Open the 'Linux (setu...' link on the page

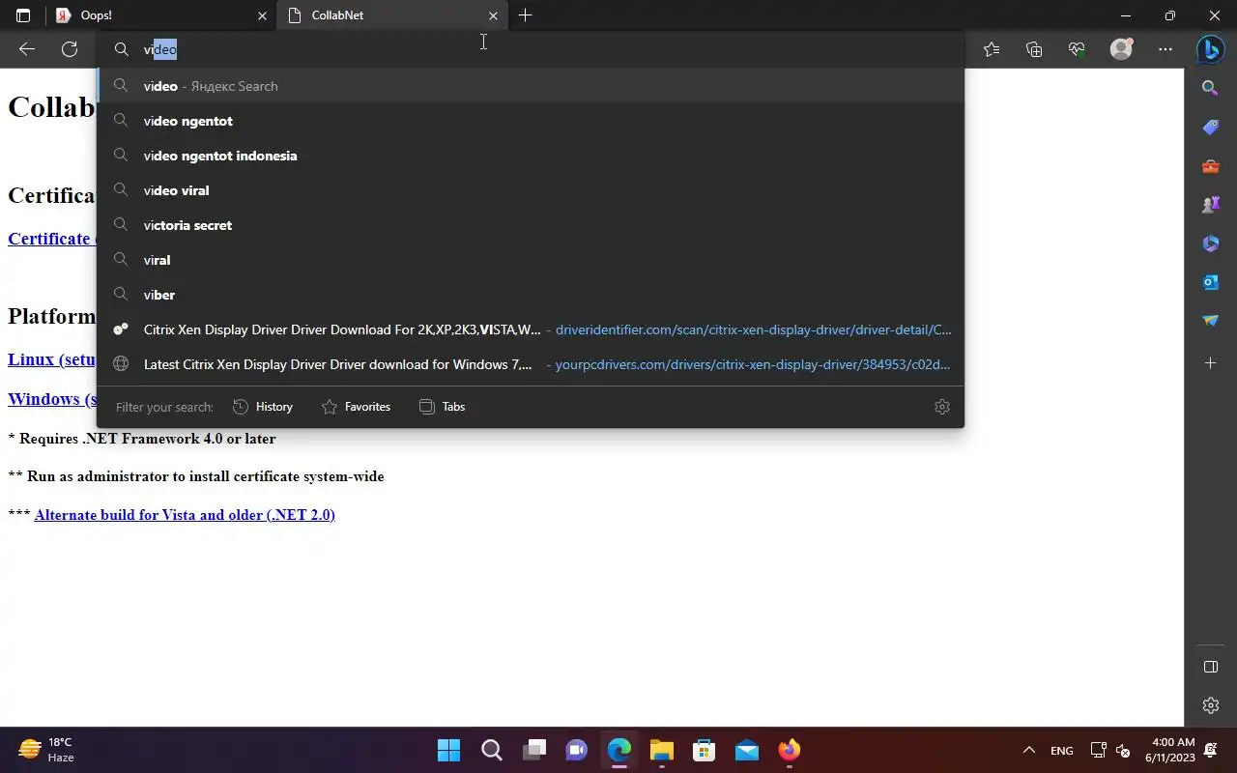pyautogui.click(x=52, y=359)
